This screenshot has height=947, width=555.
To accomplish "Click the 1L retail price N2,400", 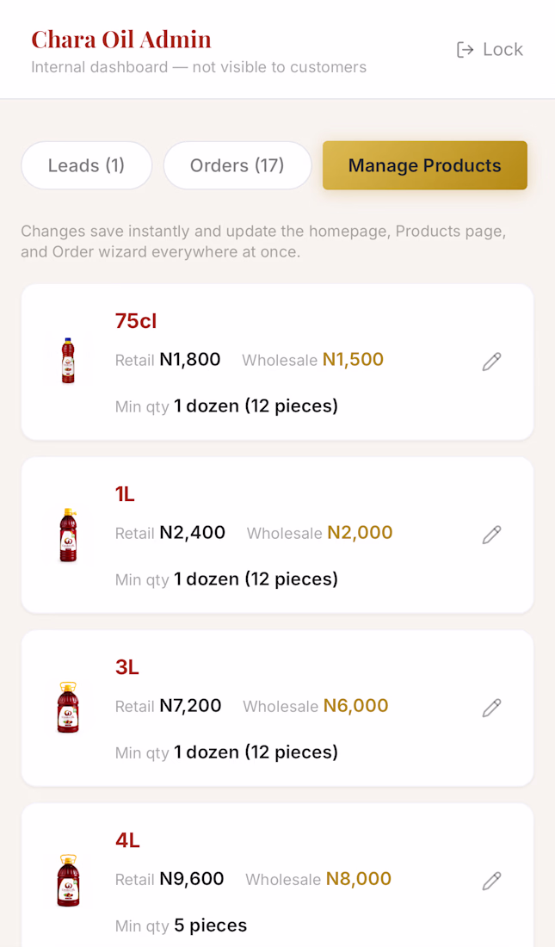I will click(x=192, y=533).
